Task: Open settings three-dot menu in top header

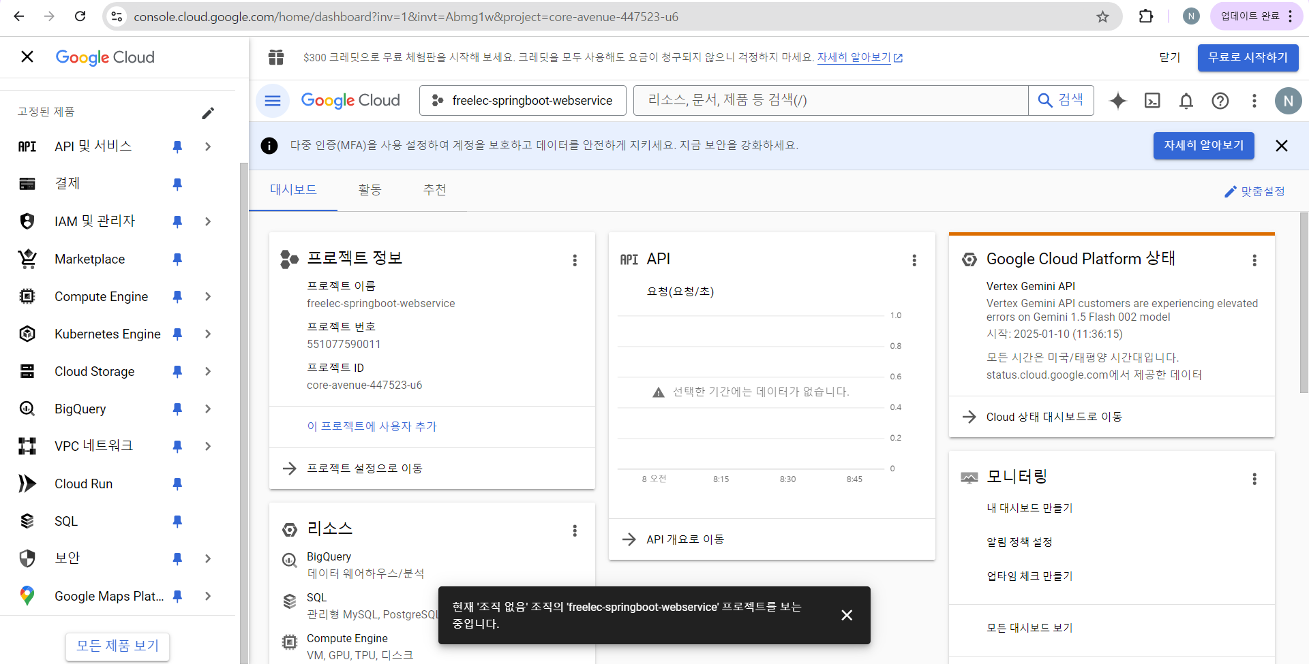Action: click(1254, 101)
